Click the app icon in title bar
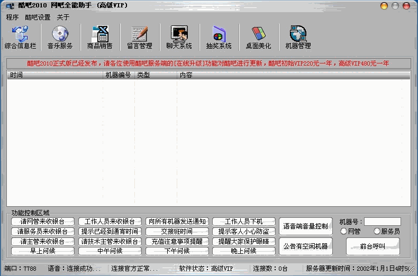The height and width of the screenshot is (276, 418). click(x=10, y=5)
